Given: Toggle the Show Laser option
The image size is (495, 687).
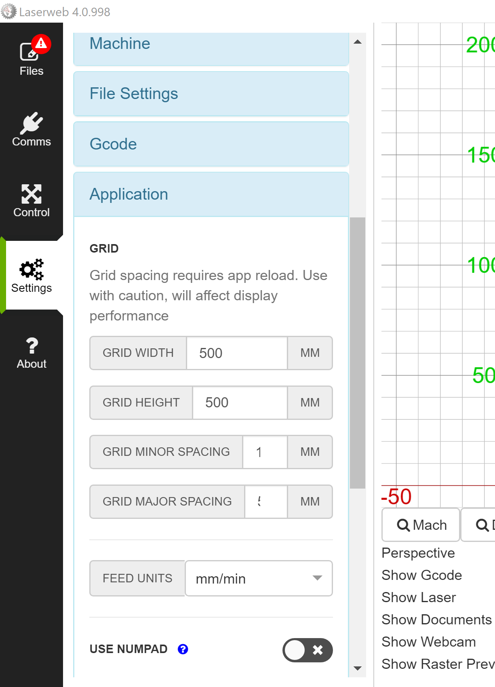Looking at the screenshot, I should coord(419,597).
